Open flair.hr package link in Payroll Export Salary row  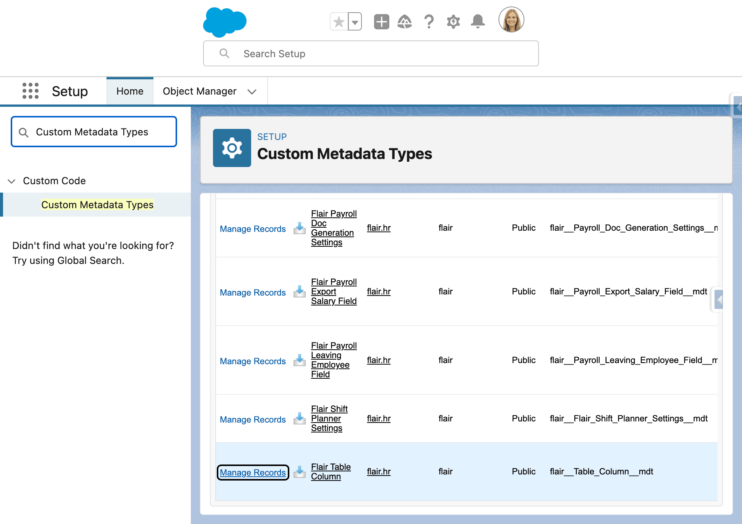379,291
